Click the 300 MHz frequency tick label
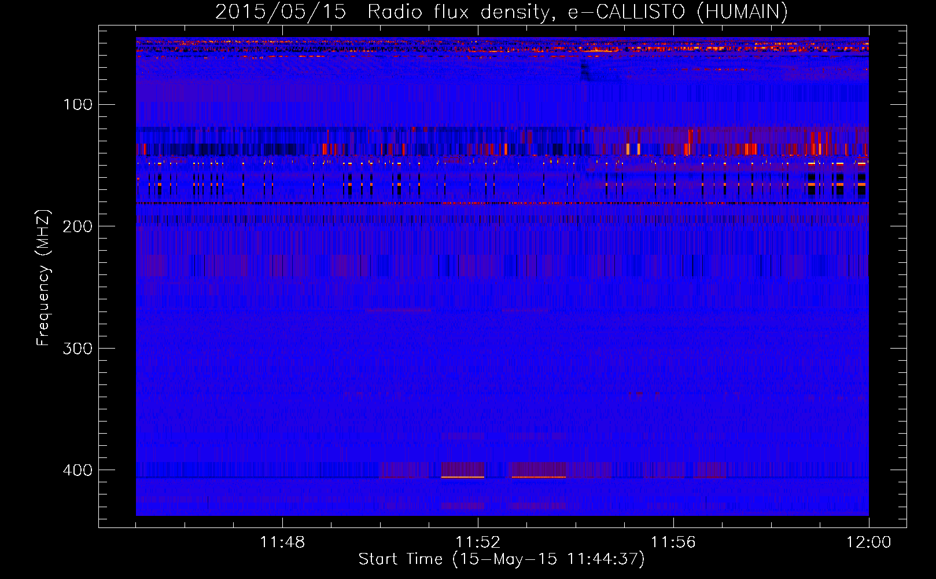This screenshot has height=579, width=936. coord(78,348)
